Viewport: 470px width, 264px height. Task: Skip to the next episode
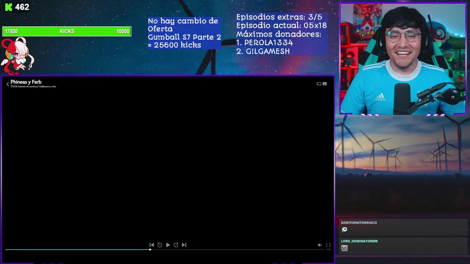[x=184, y=245]
